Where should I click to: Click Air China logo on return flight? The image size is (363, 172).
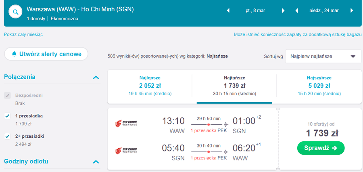point(126,151)
